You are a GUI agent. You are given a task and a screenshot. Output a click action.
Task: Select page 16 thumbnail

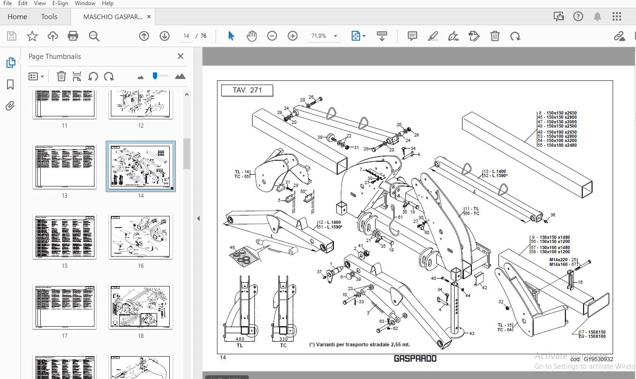[x=141, y=237]
